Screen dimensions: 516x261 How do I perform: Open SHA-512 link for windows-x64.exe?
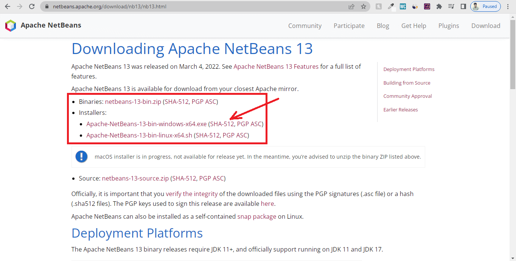tap(222, 124)
